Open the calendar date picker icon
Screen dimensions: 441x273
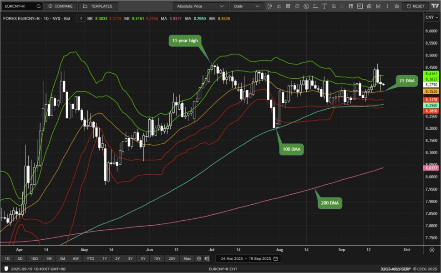(276, 258)
